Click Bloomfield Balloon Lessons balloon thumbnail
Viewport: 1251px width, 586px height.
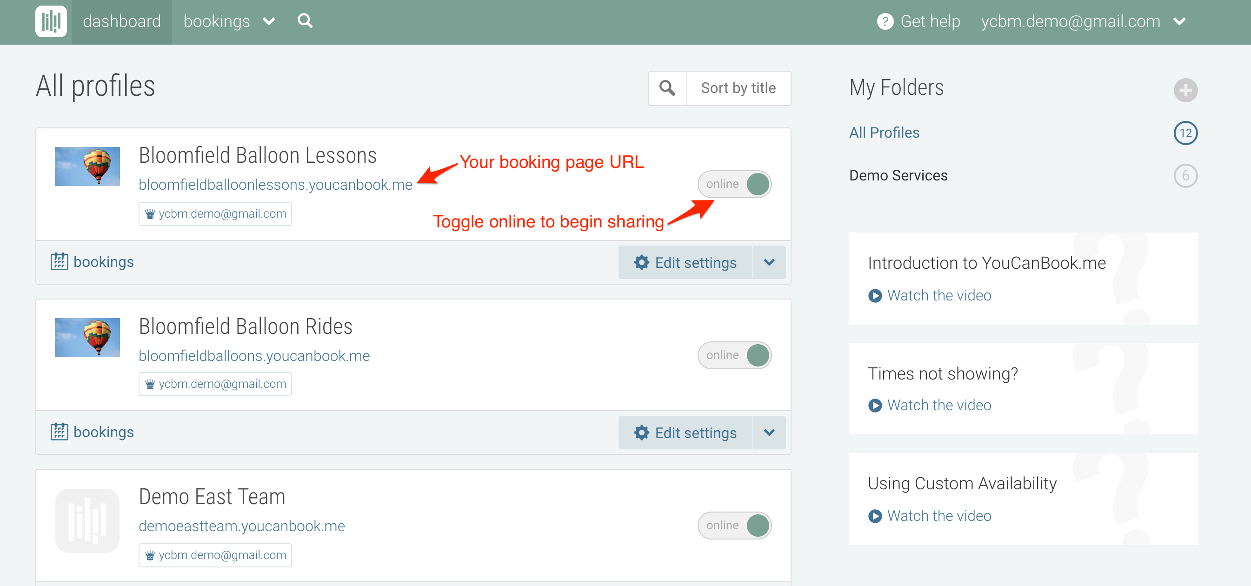click(x=87, y=166)
